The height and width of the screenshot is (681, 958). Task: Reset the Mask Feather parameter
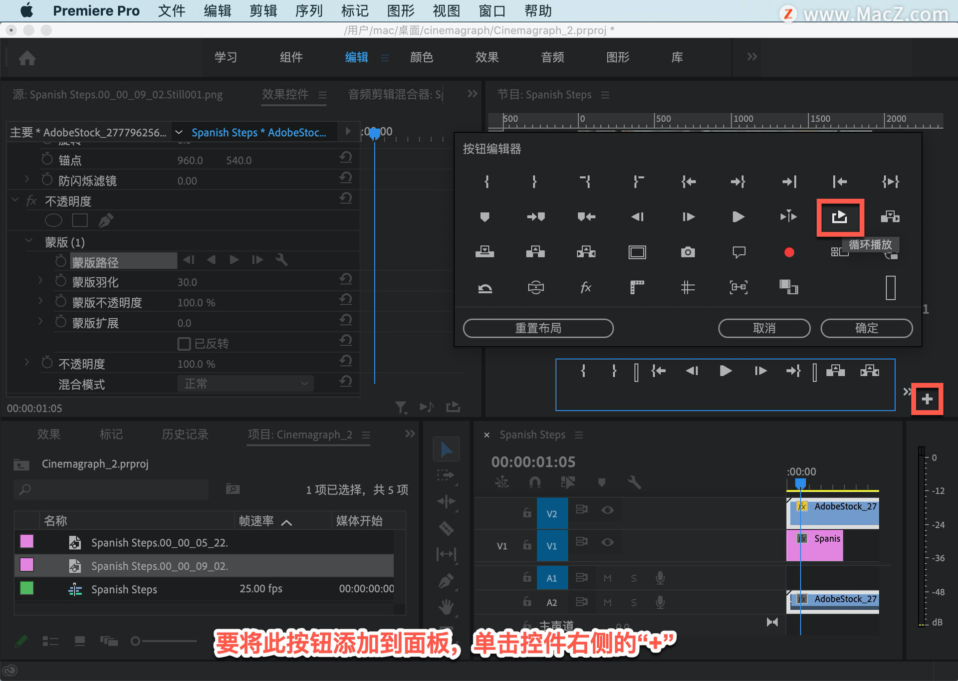pos(346,279)
